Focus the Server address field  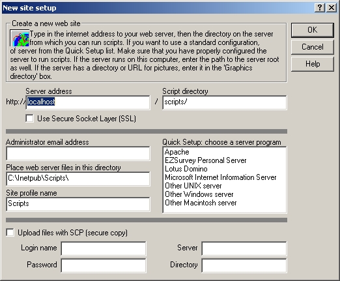pyautogui.click(x=88, y=102)
